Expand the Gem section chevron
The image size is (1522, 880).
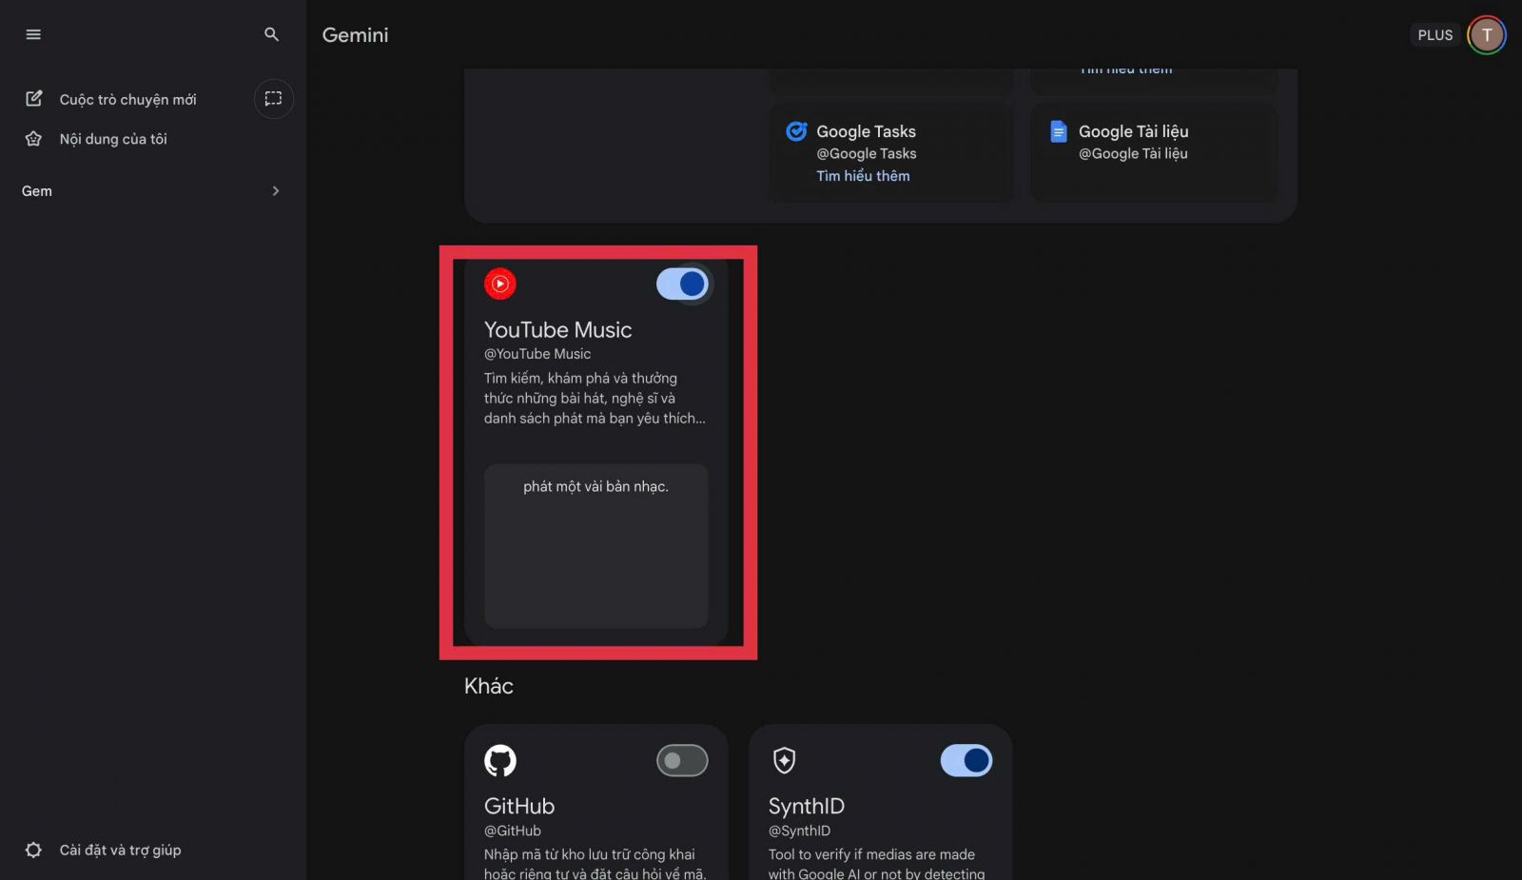(276, 191)
